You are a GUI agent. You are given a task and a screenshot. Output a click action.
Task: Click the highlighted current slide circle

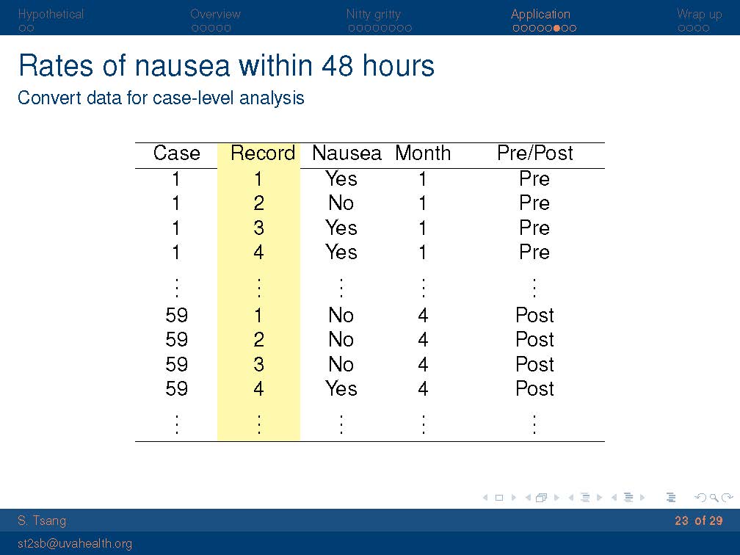coord(556,29)
